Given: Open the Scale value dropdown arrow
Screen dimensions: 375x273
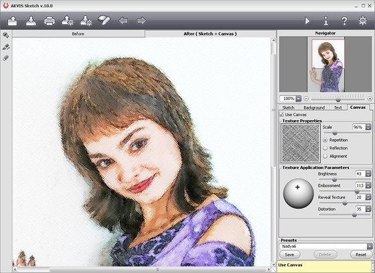Looking at the screenshot, I should coord(368,127).
